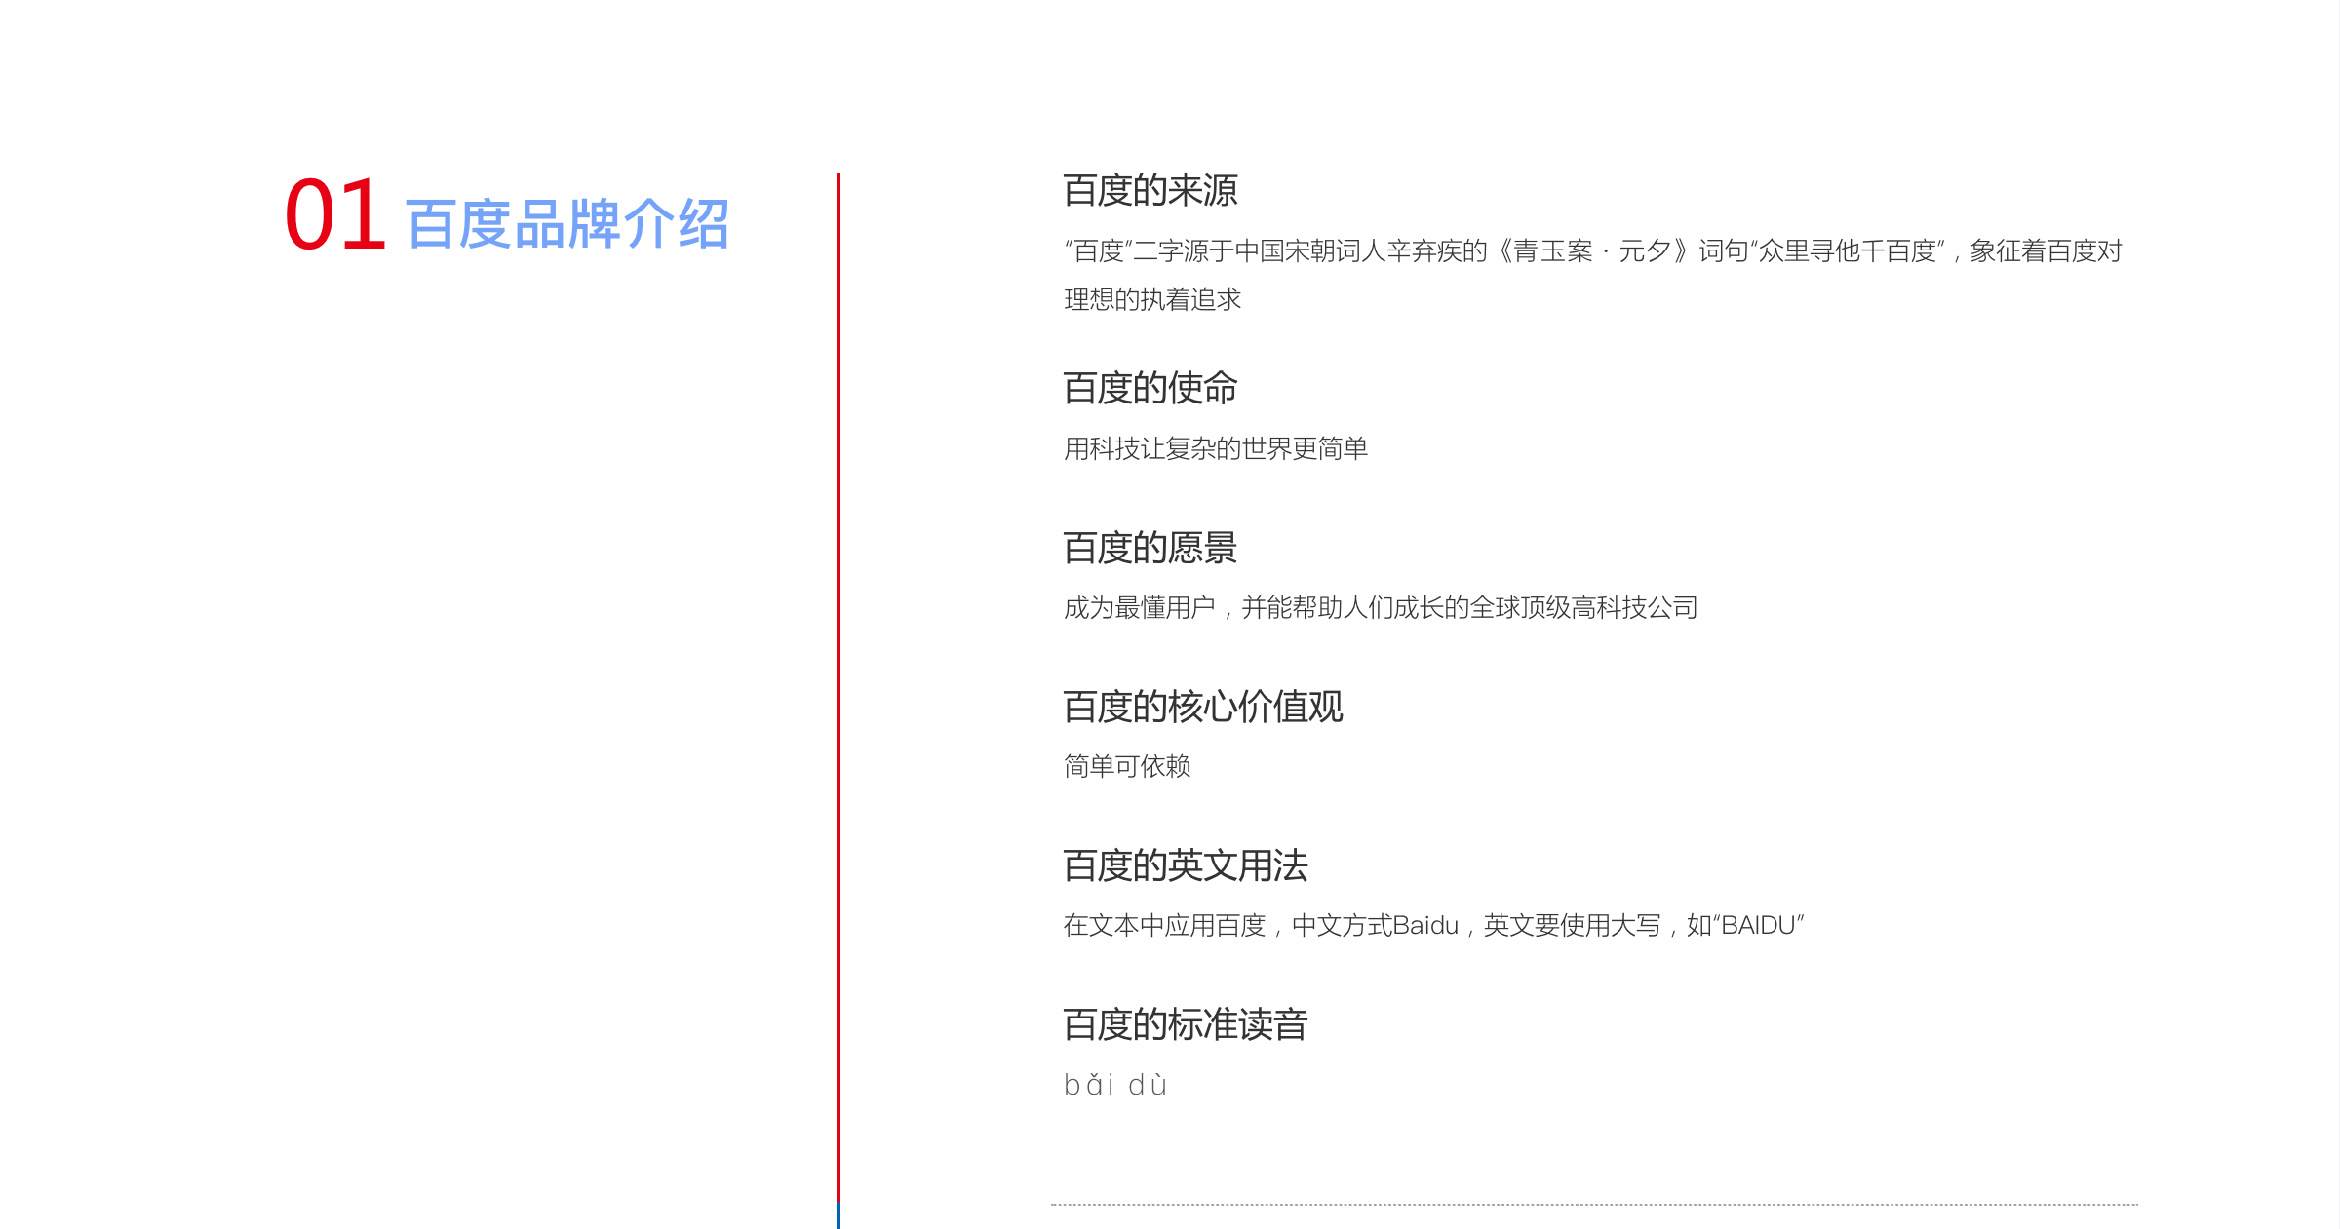The image size is (2340, 1229).
Task: Click the line beginning "在文本中应用百度"
Action: coord(1433,925)
